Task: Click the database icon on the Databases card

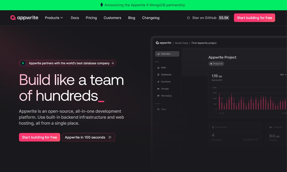Action: point(213,127)
